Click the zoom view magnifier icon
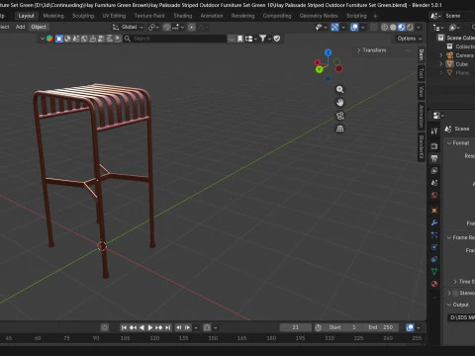Viewport: 475px width, 356px height. tap(339, 89)
